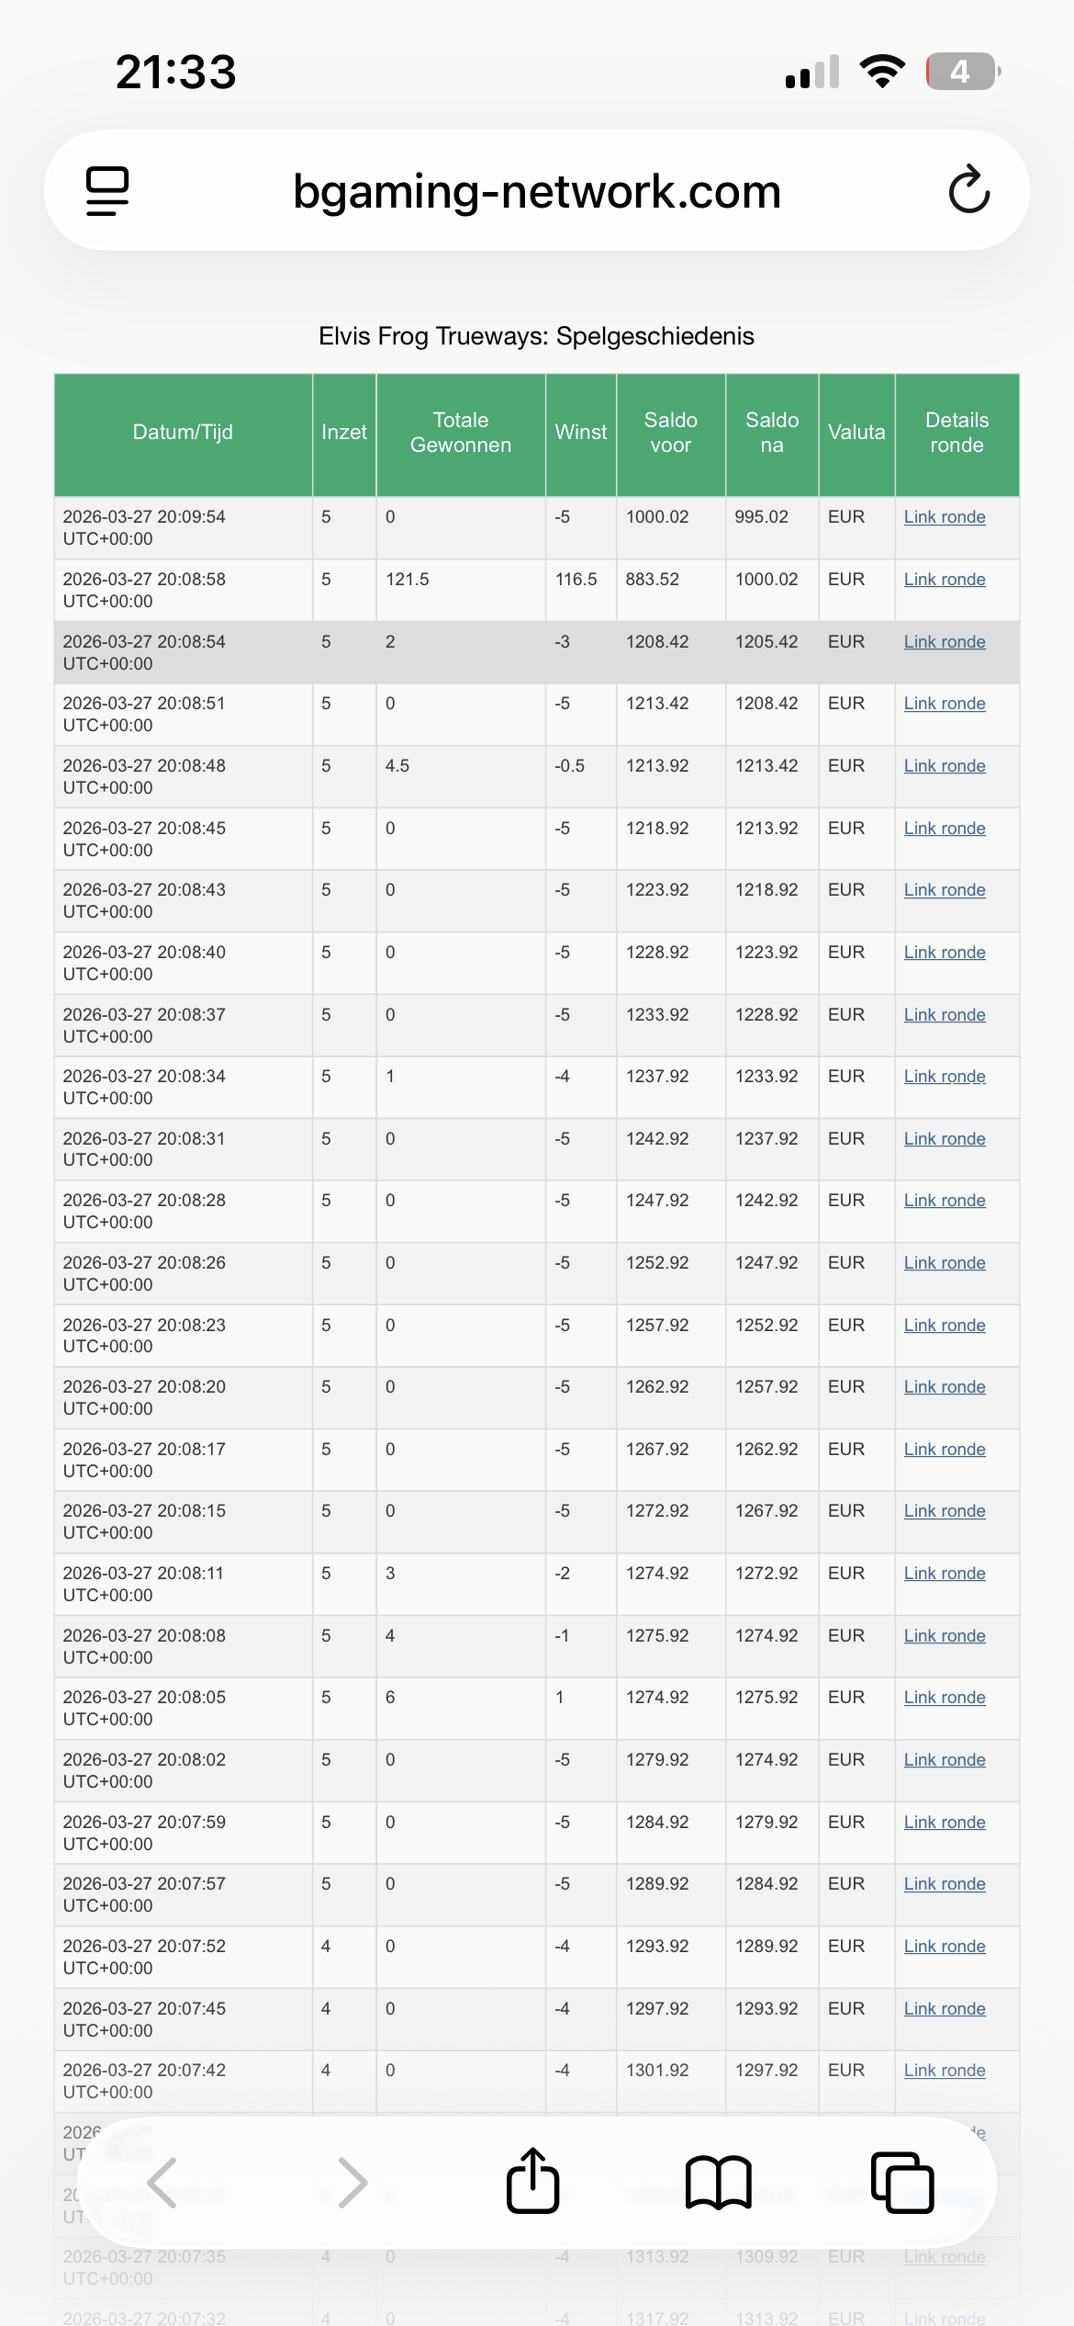The image size is (1074, 2326).
Task: Open Link ronde for 20:09:54 round
Action: click(945, 517)
